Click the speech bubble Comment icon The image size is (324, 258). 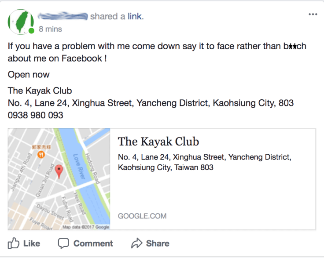click(x=64, y=243)
